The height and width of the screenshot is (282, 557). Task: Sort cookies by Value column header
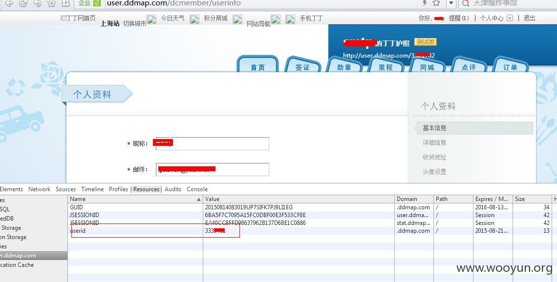(299, 199)
